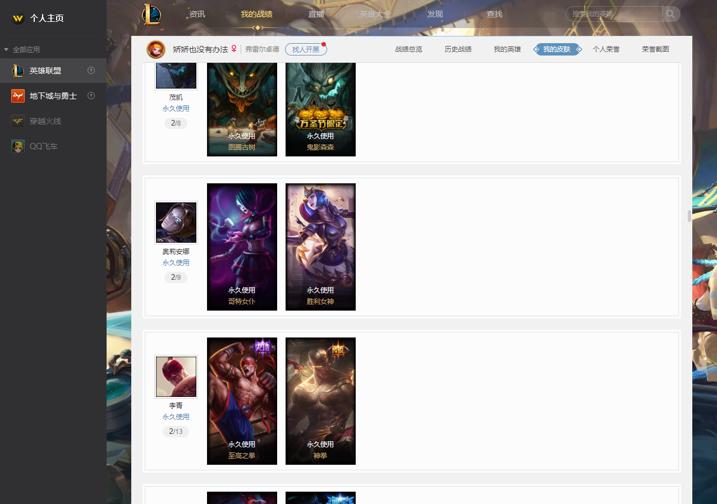Go to the 历史战绩 sub-tab

tap(458, 49)
